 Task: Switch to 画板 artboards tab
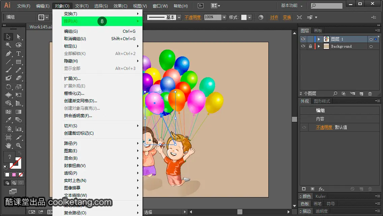pyautogui.click(x=318, y=31)
